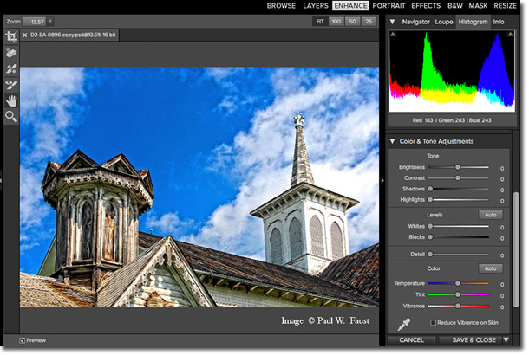Click Red 183 Green 203 Blue 243 readout

point(452,120)
